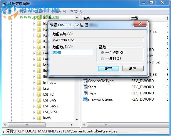Viewport: 171px width, 136px height.
Task: Click the 数值名称 field showing maxworkitems
Action: click(98, 40)
